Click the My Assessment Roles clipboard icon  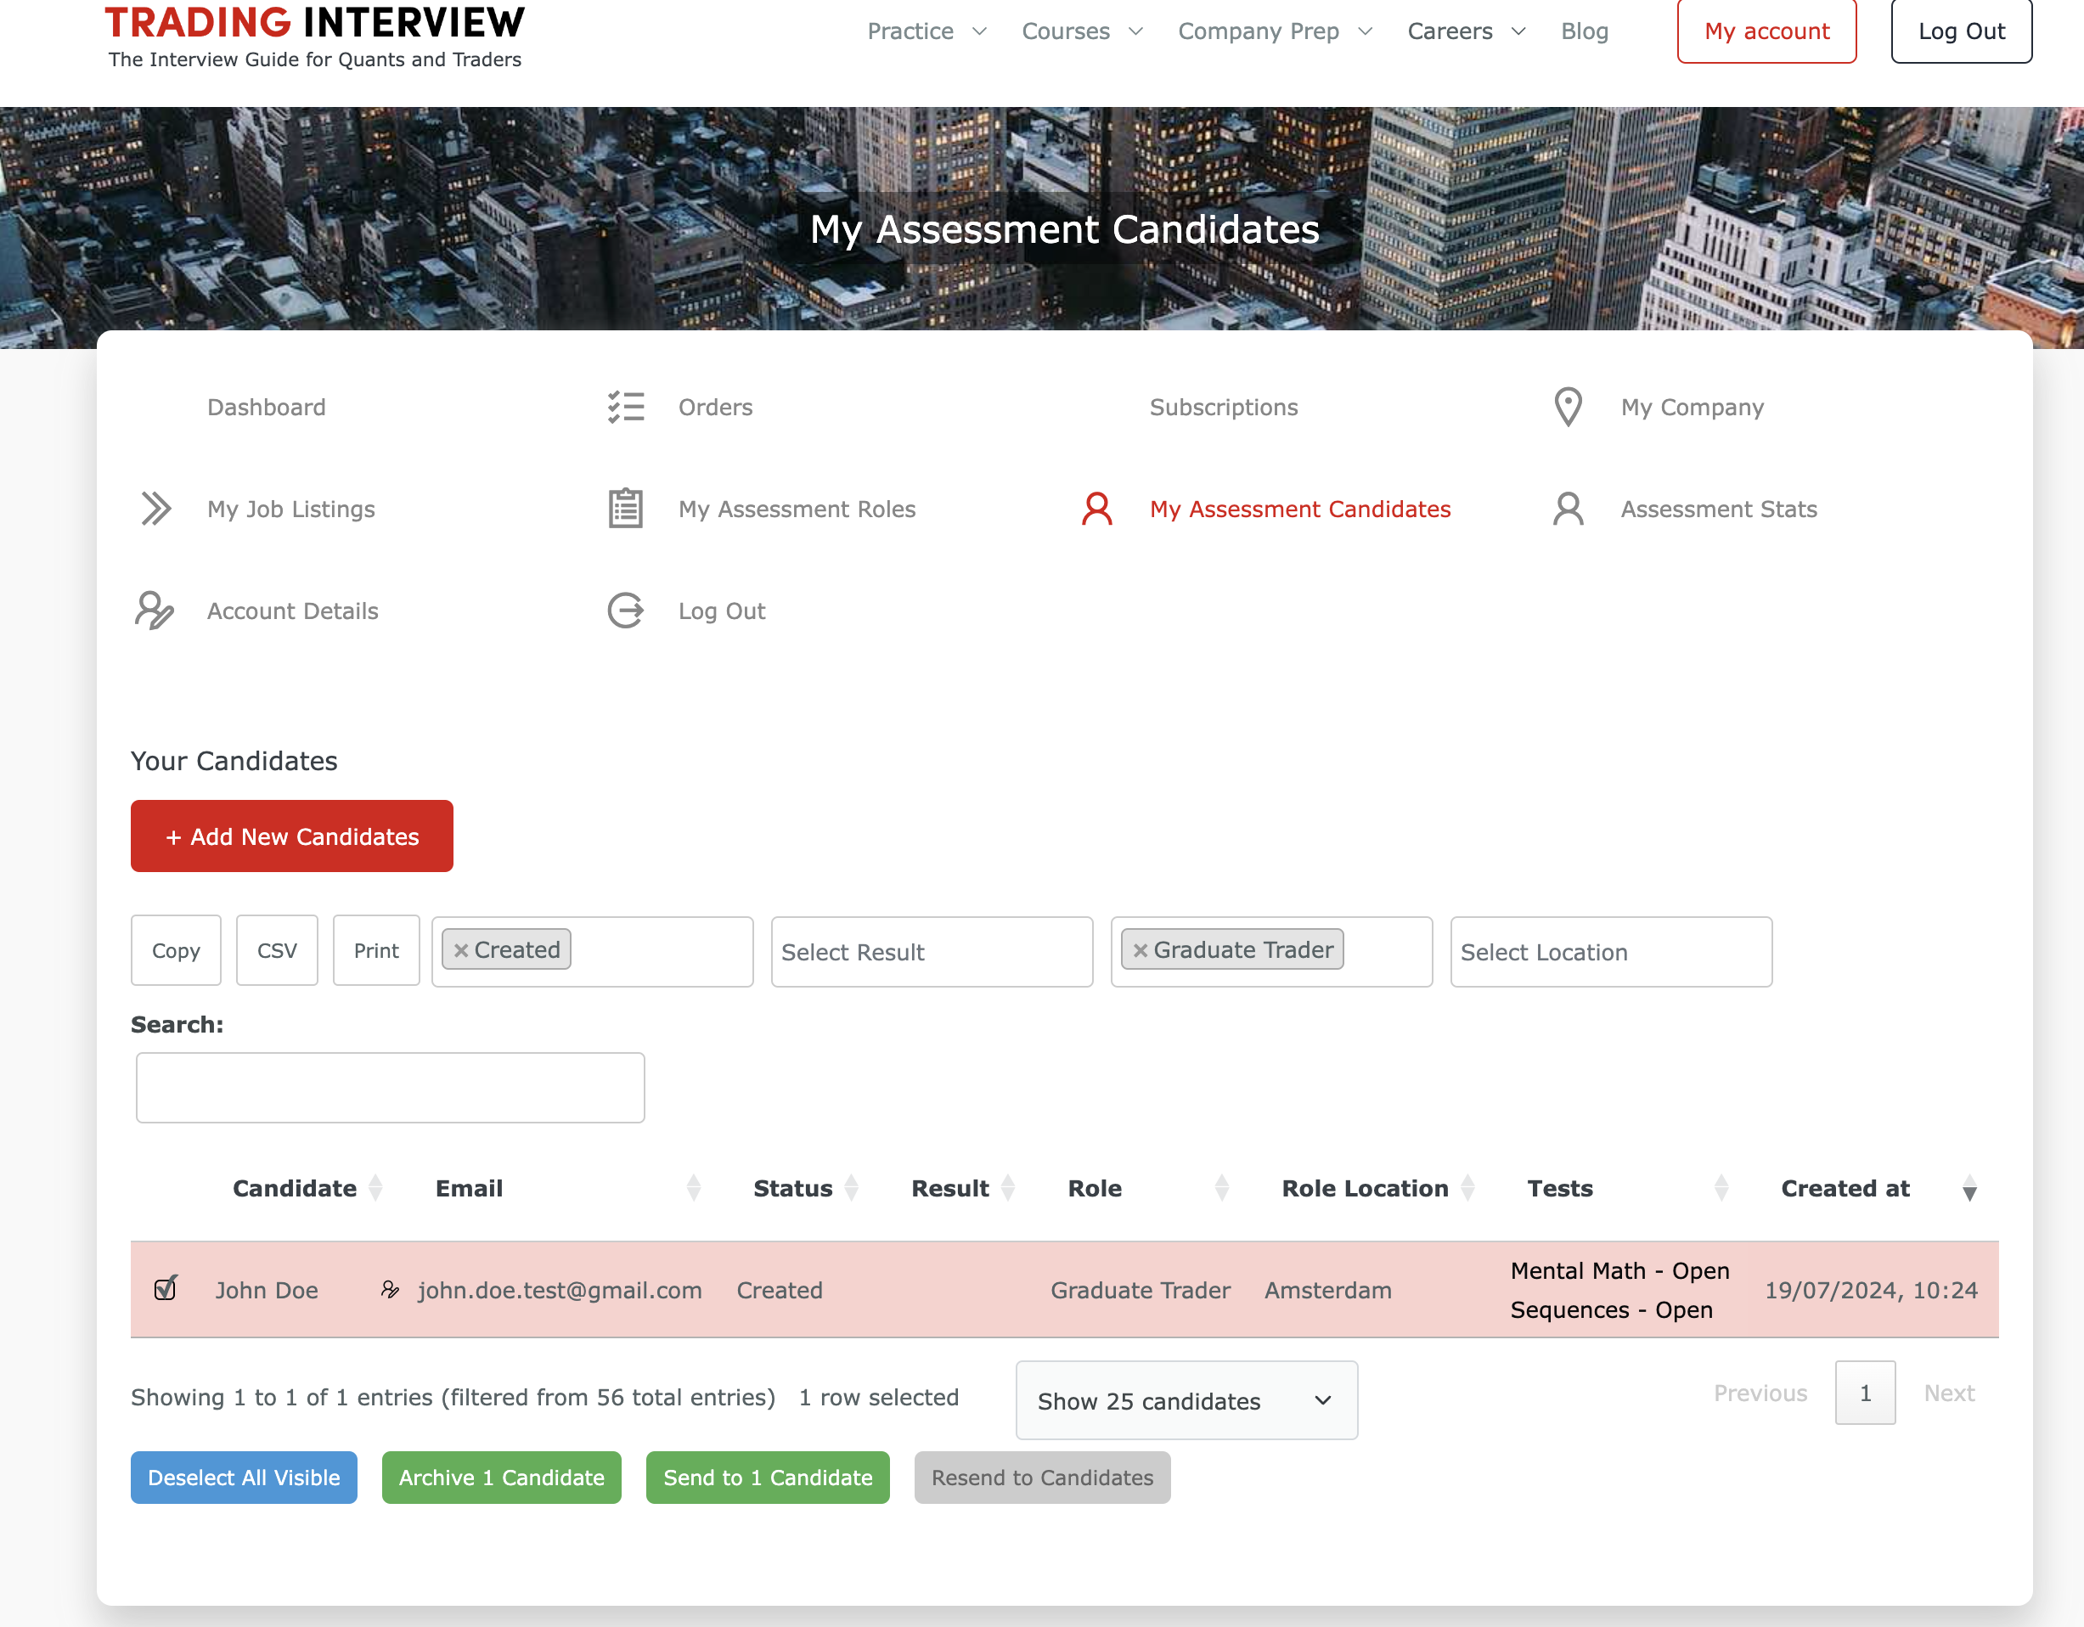click(626, 509)
